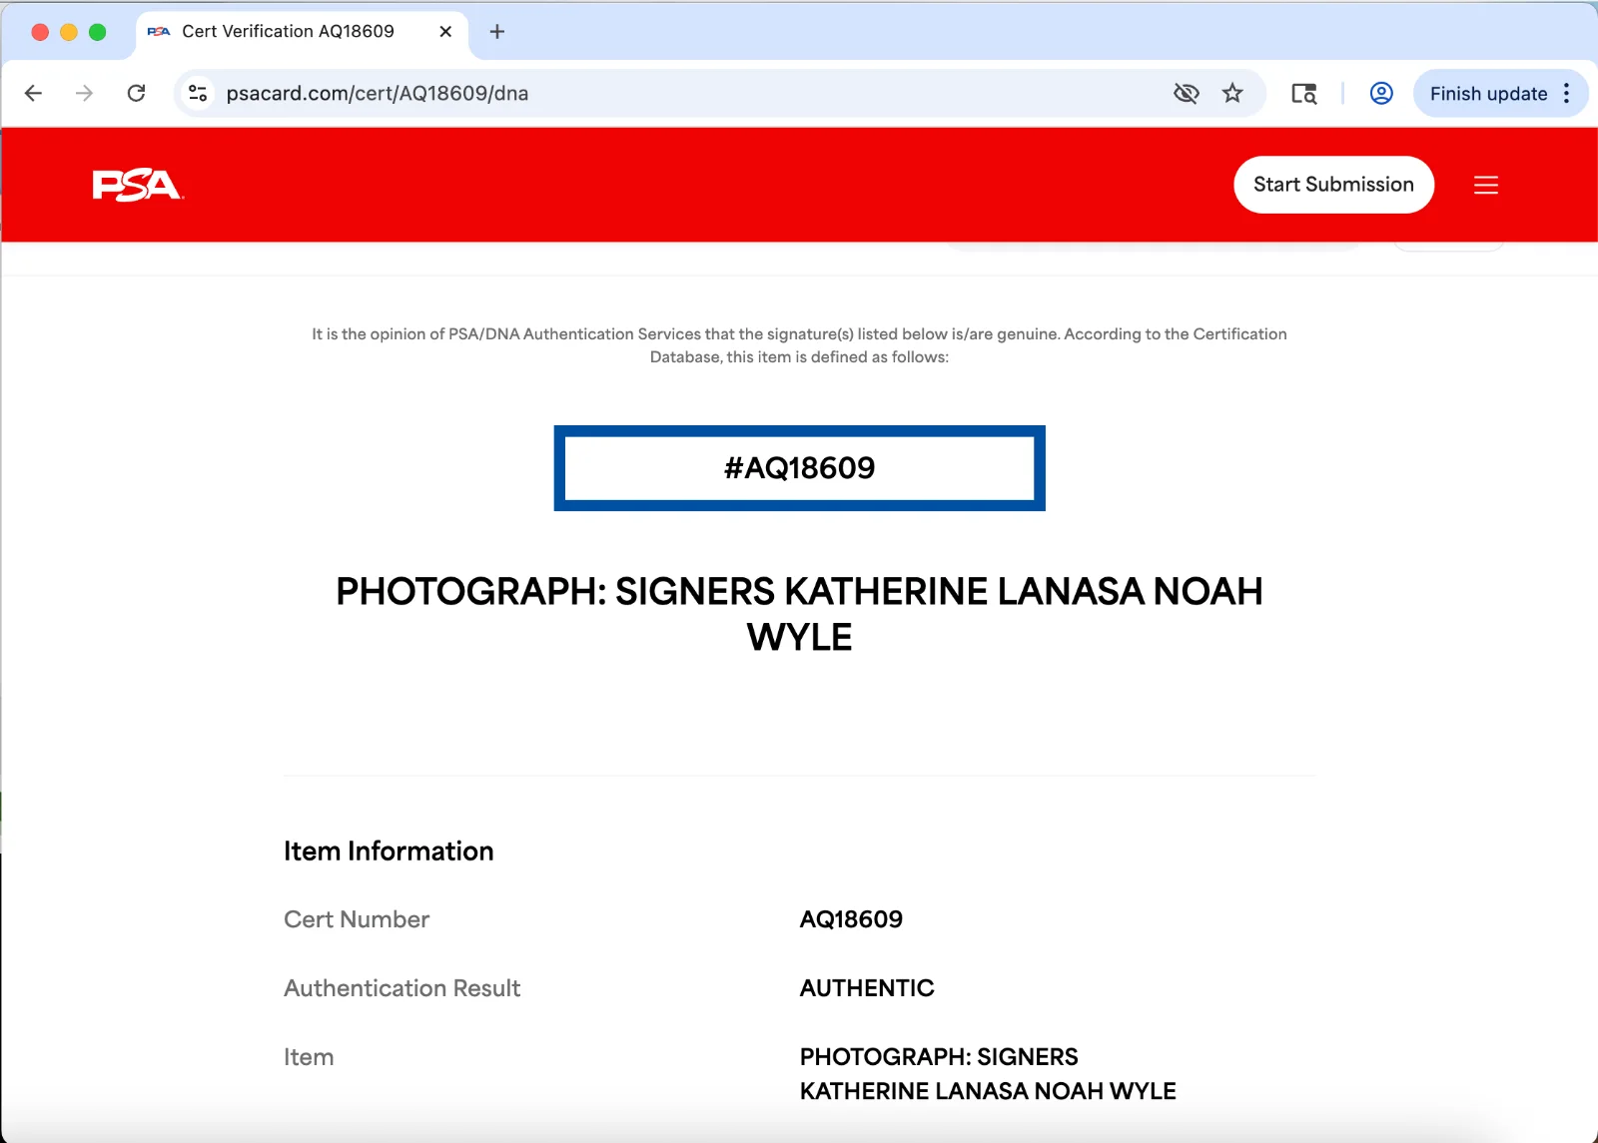Open the Chrome three-dot menu

click(1567, 93)
